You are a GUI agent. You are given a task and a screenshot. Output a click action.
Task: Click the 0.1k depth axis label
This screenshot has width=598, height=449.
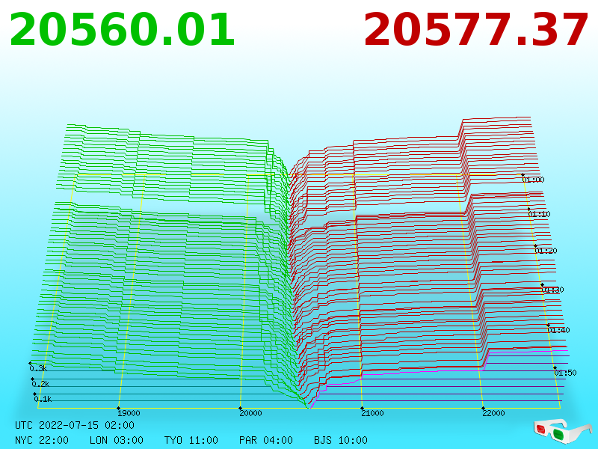click(x=43, y=400)
